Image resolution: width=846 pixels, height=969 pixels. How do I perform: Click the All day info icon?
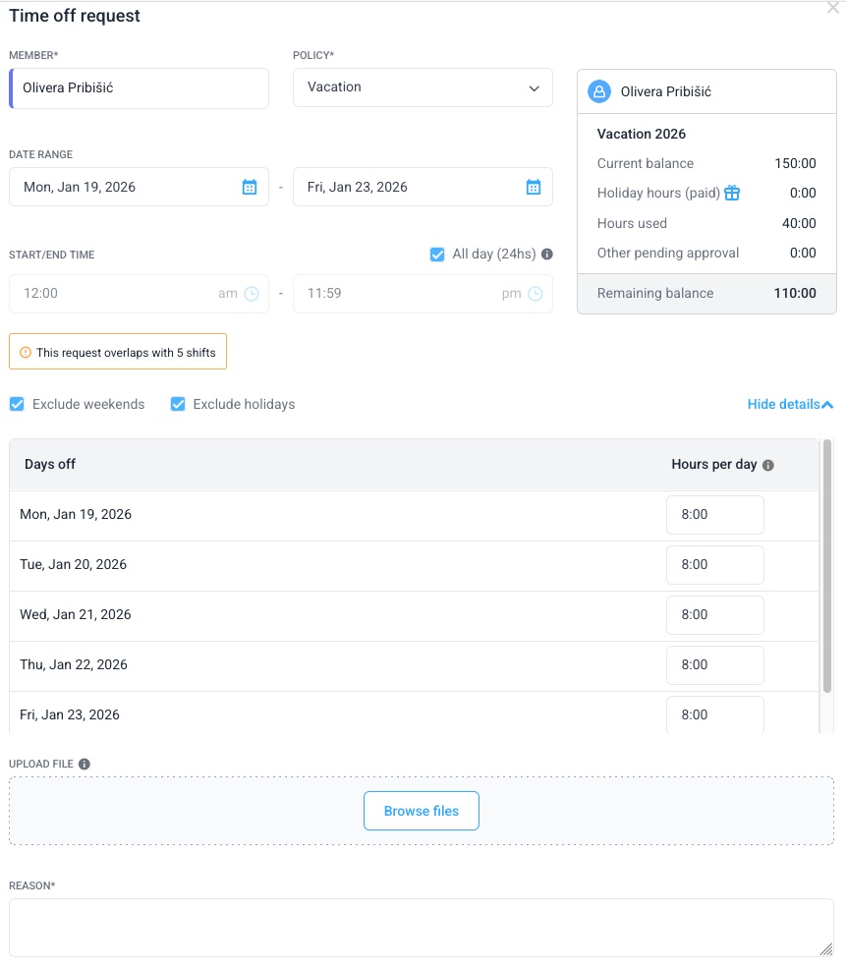point(547,255)
